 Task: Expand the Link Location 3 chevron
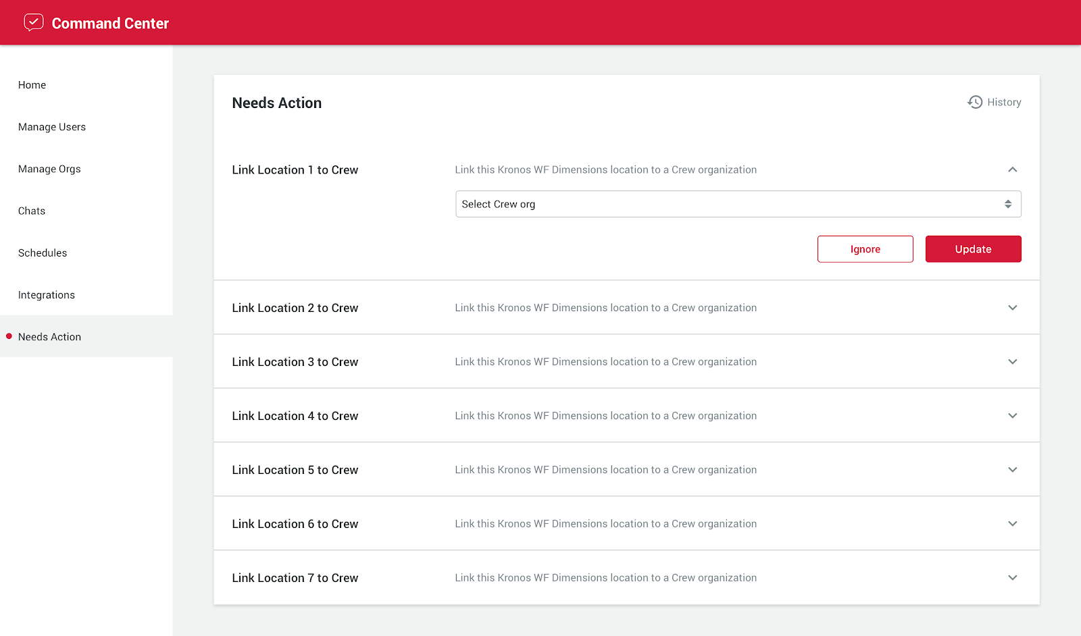click(x=1013, y=361)
